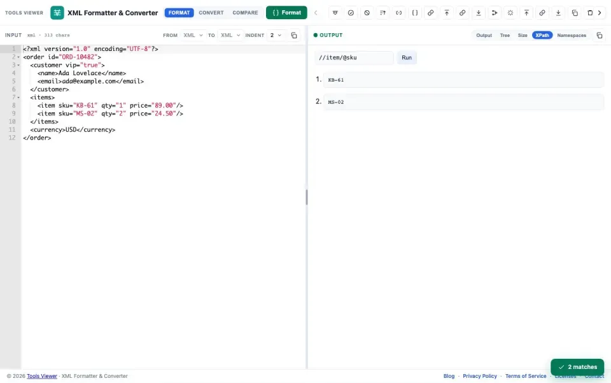Click the green Format button

pyautogui.click(x=286, y=13)
